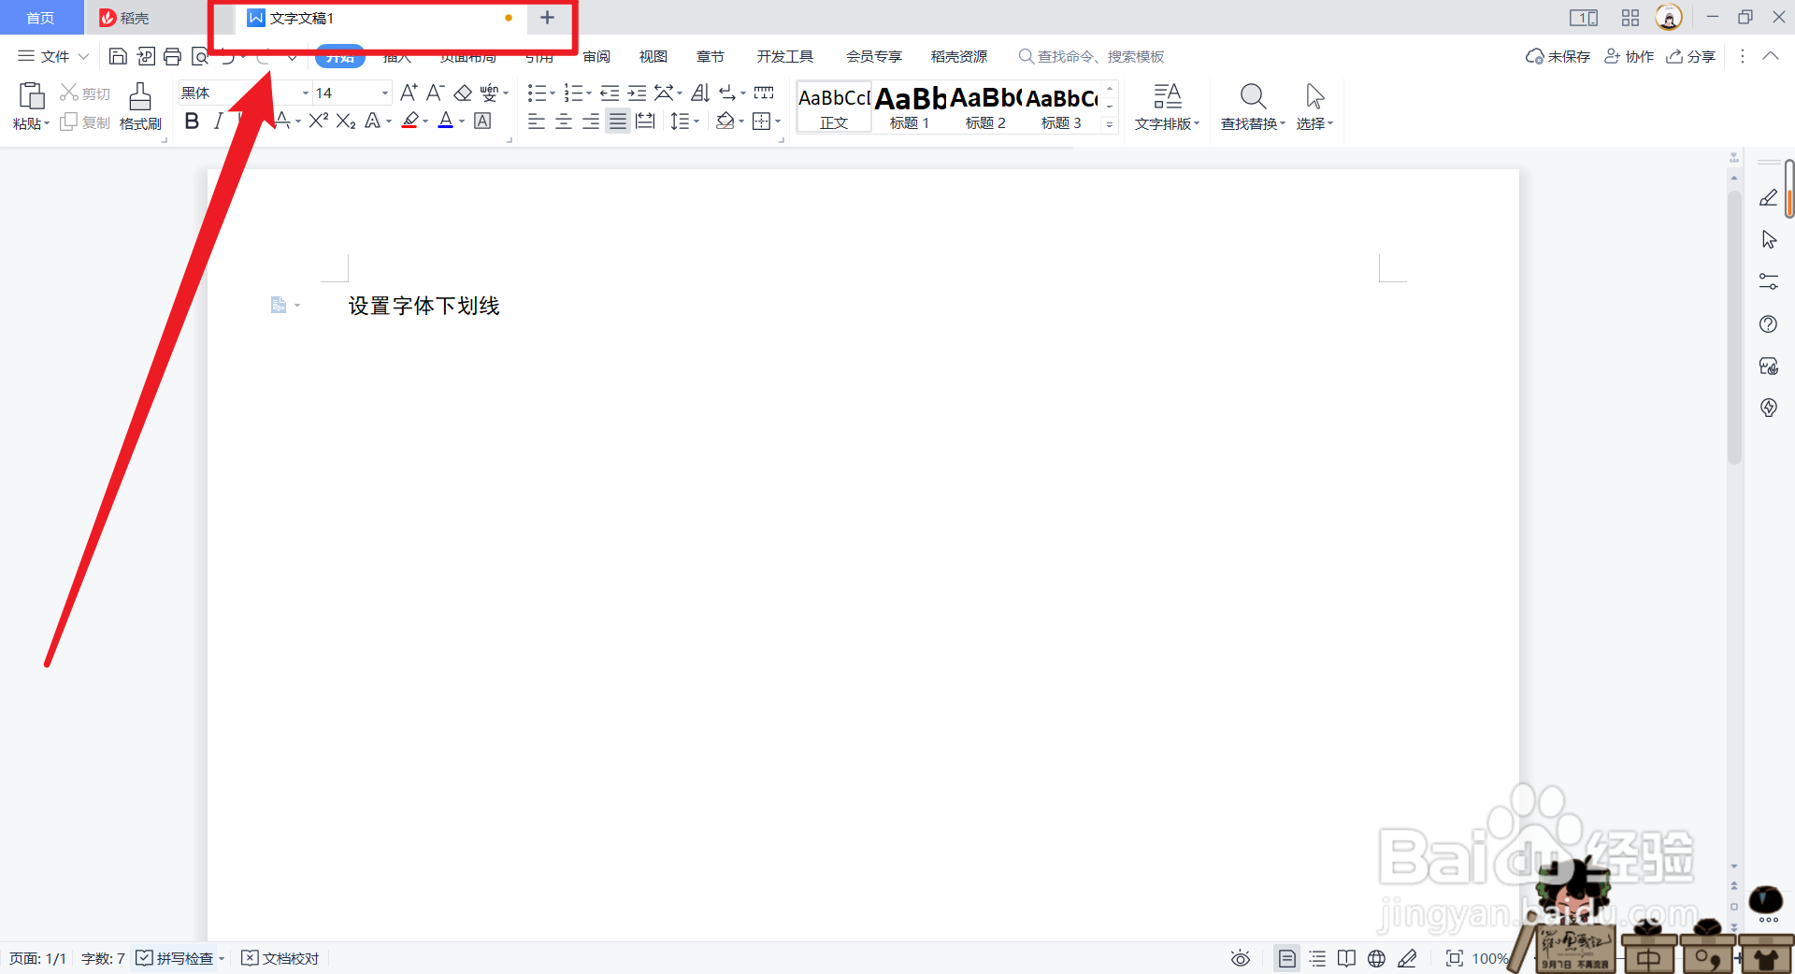This screenshot has width=1795, height=974.
Task: Switch to the 审阅 (Review) tab
Action: (596, 56)
